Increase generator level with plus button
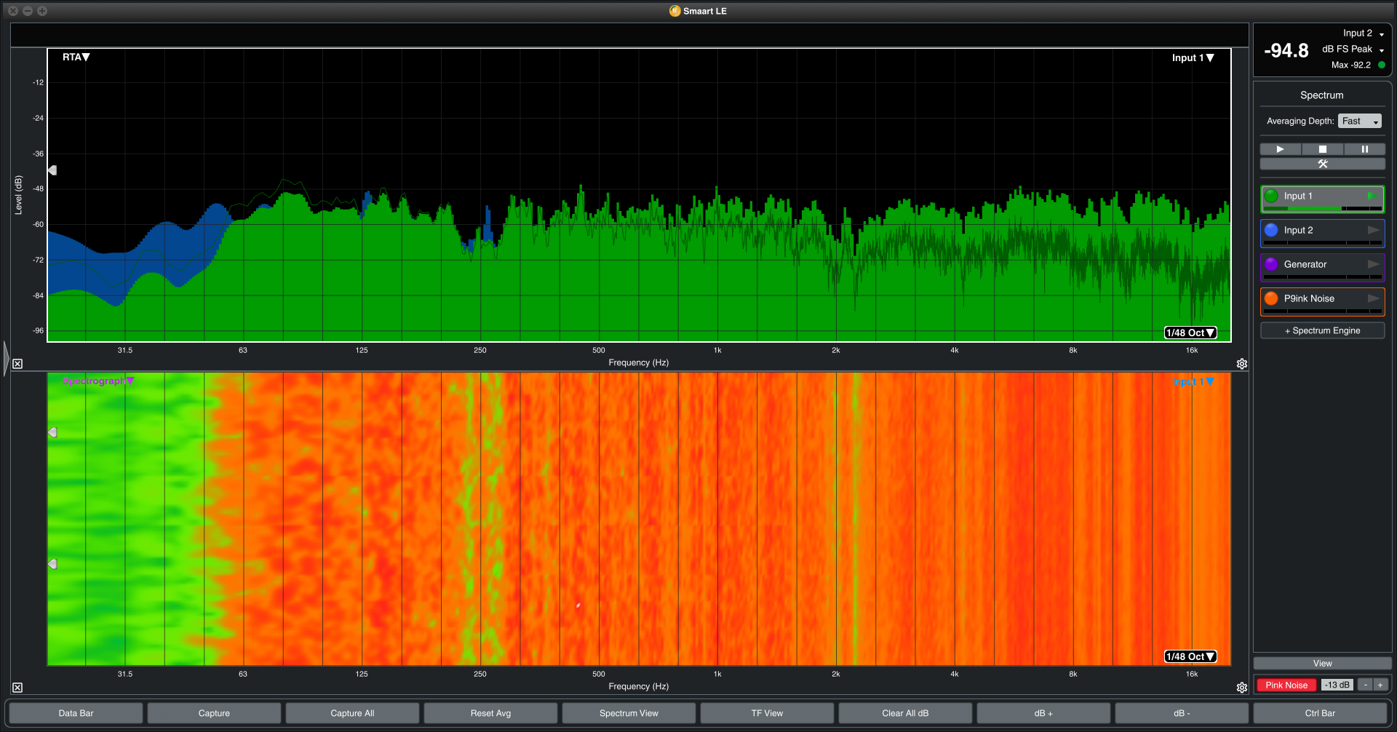 1380,685
